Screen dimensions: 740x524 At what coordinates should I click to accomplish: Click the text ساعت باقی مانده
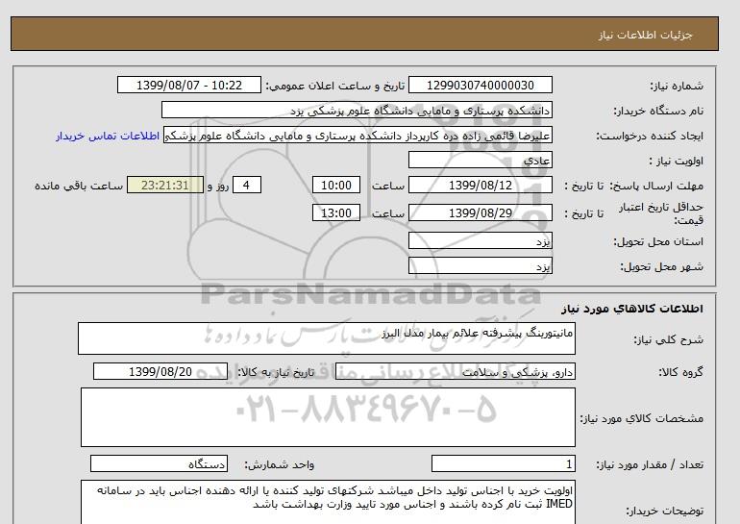tap(79, 186)
